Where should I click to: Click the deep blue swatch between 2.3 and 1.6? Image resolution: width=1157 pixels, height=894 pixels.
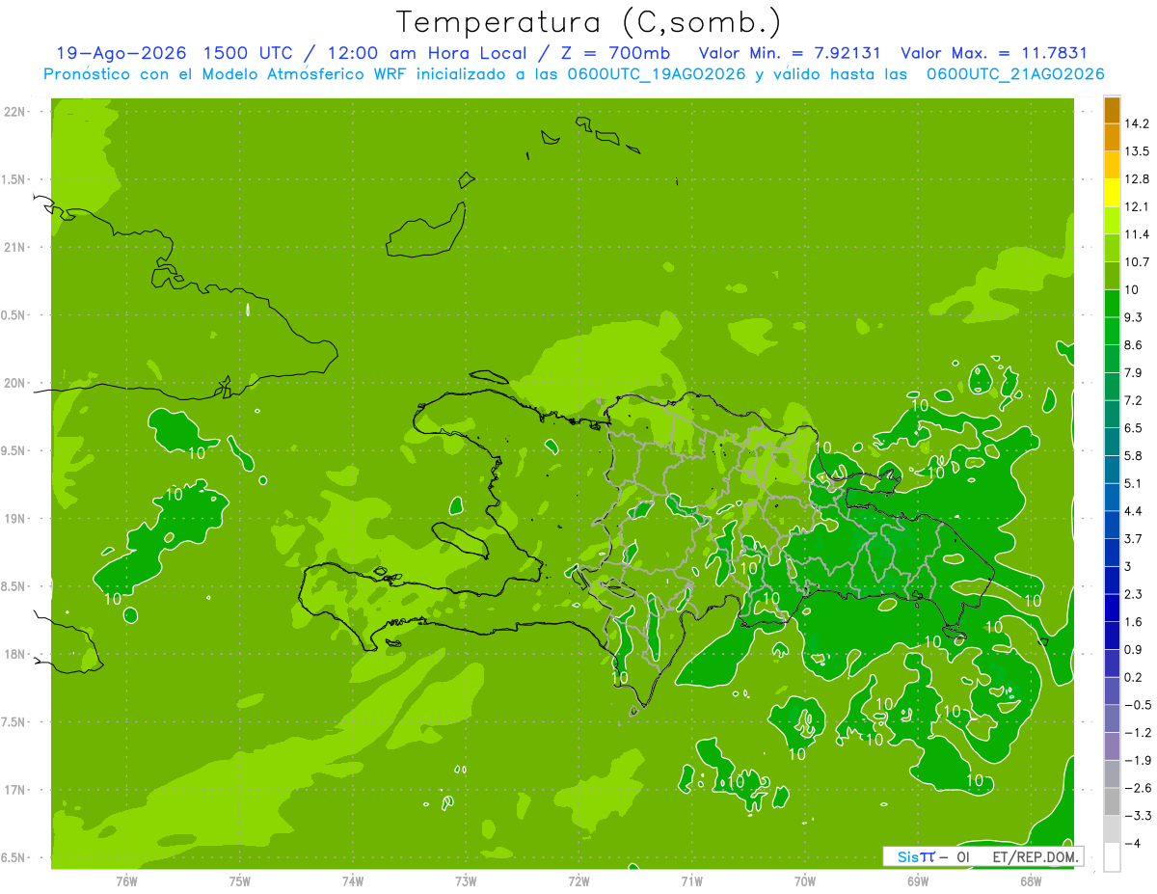tap(1112, 608)
